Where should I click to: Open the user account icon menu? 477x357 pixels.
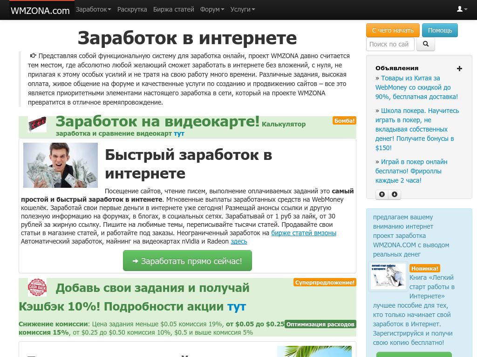[x=462, y=9]
